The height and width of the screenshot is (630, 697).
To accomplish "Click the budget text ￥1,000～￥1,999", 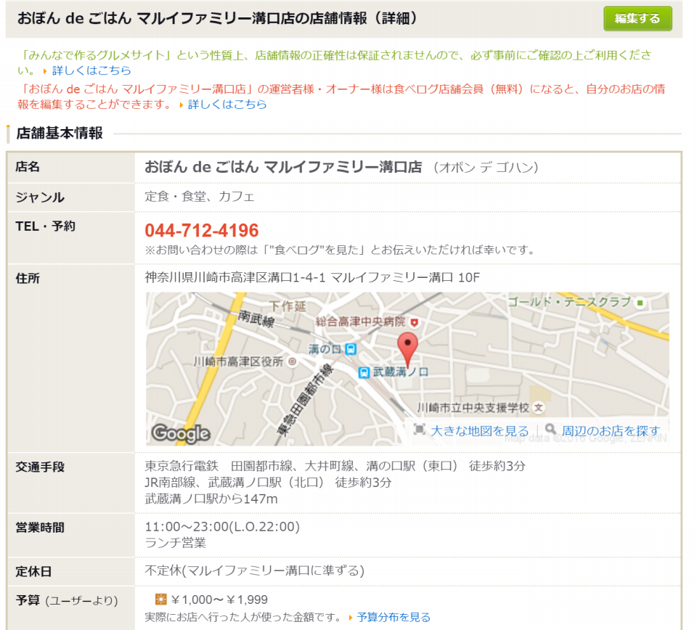I will (219, 600).
